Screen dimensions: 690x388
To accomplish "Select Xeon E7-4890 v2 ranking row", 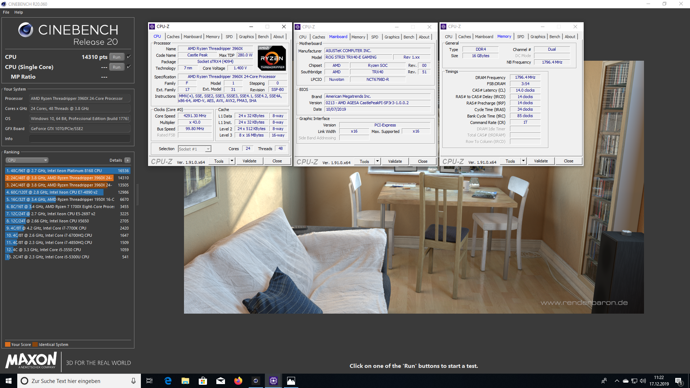I will [68, 192].
